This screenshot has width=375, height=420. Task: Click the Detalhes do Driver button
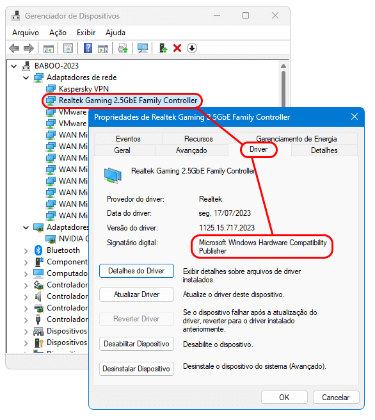[x=136, y=271]
